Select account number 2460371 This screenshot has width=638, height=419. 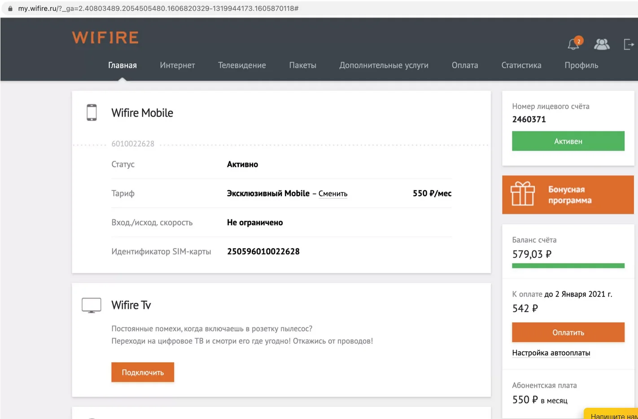tap(529, 119)
